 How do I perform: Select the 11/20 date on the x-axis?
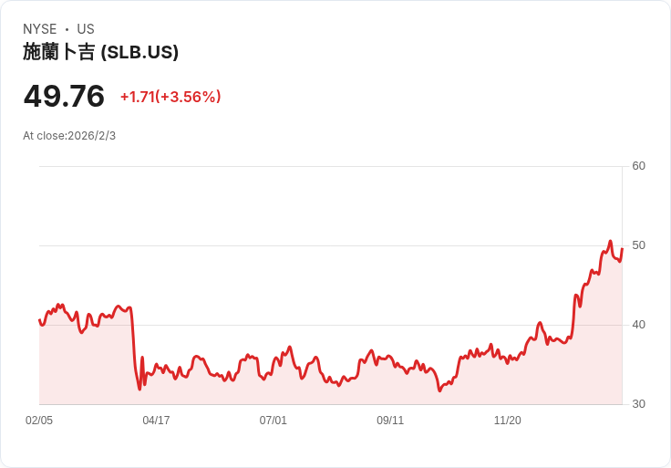click(x=507, y=421)
